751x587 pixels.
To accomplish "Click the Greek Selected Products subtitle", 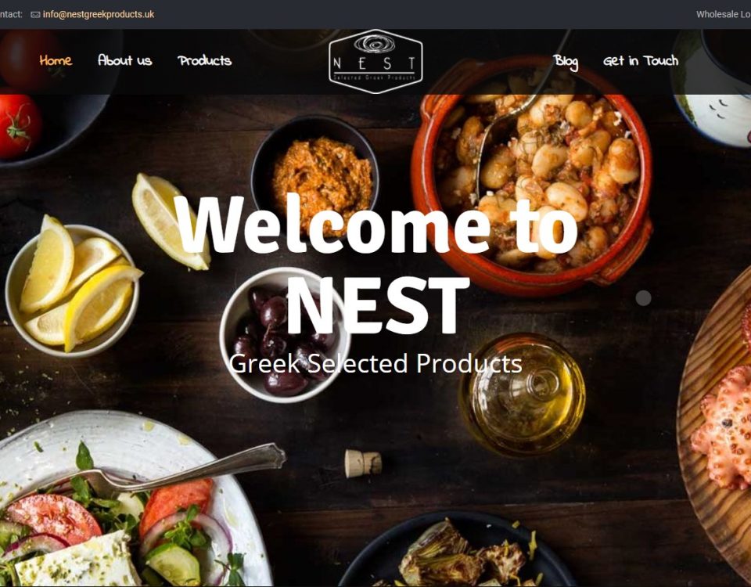I will coord(375,364).
